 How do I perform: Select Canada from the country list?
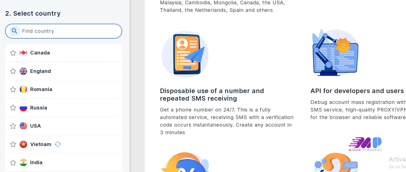coord(63,53)
